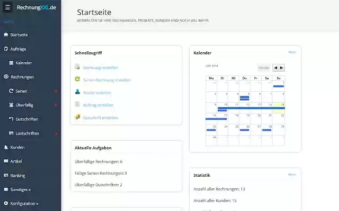
Task: Open Banking in the sidebar
Action: (x=17, y=176)
